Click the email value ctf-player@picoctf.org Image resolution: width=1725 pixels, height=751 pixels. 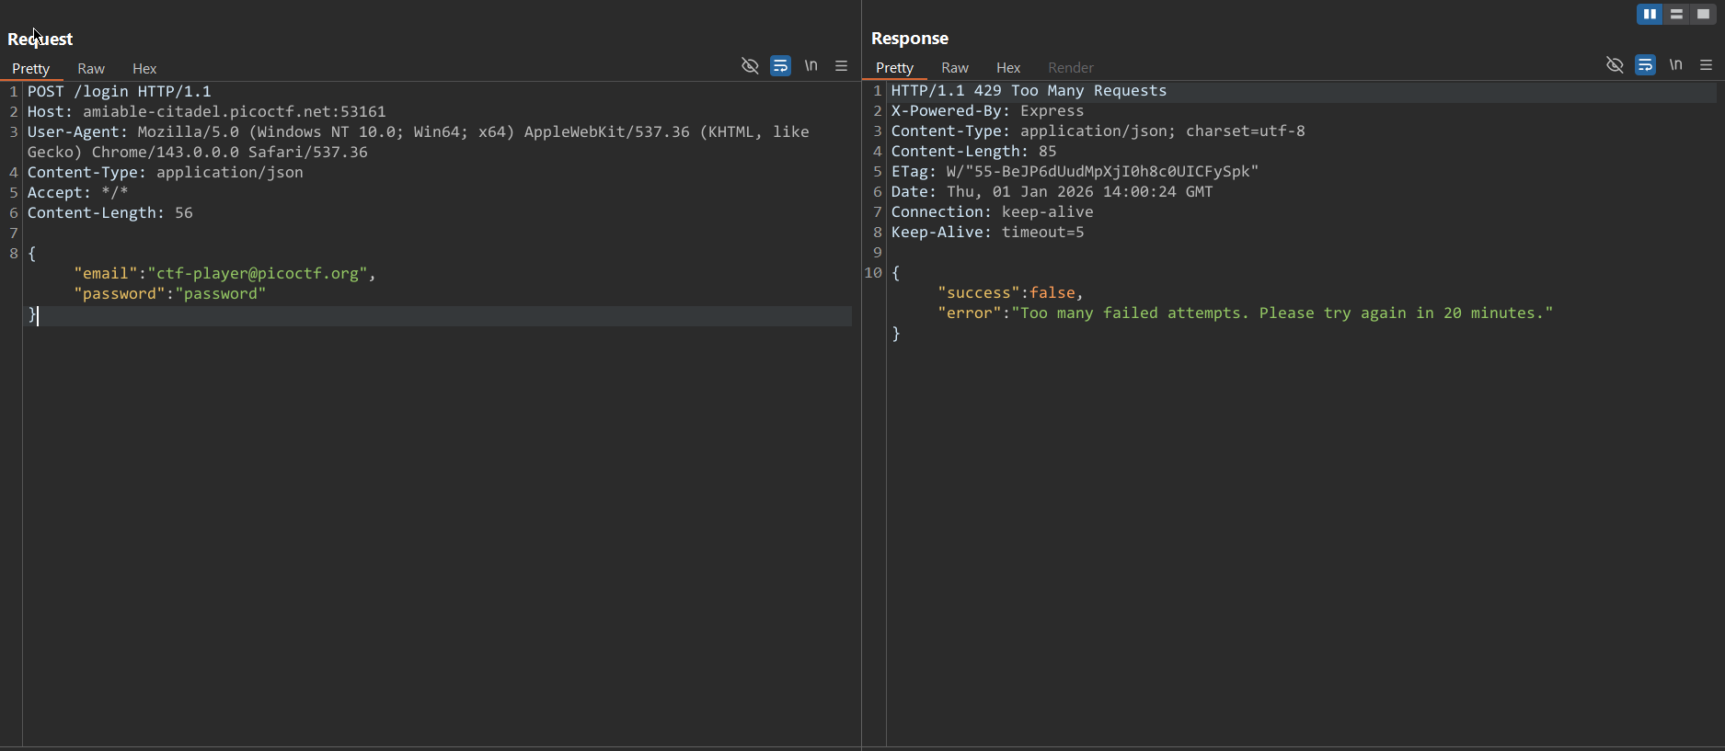tap(258, 274)
